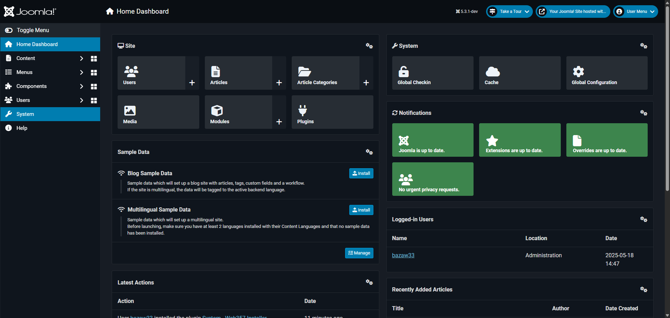Open Global Configuration gear icon
Viewport: 670px width, 318px height.
(x=578, y=72)
